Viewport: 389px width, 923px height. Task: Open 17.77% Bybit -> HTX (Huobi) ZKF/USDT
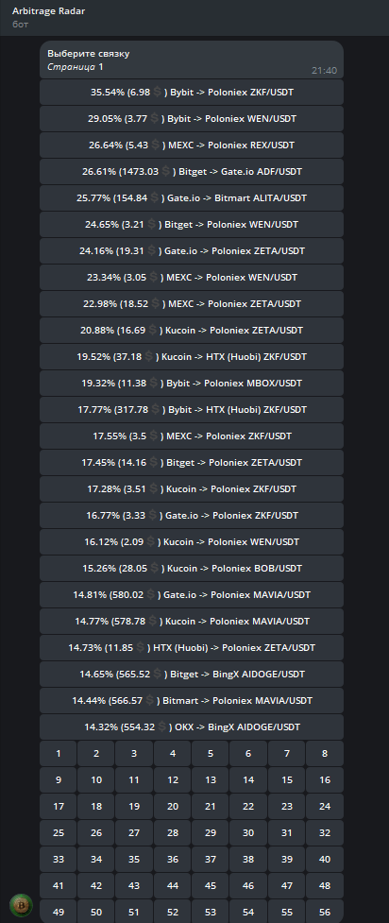point(192,410)
